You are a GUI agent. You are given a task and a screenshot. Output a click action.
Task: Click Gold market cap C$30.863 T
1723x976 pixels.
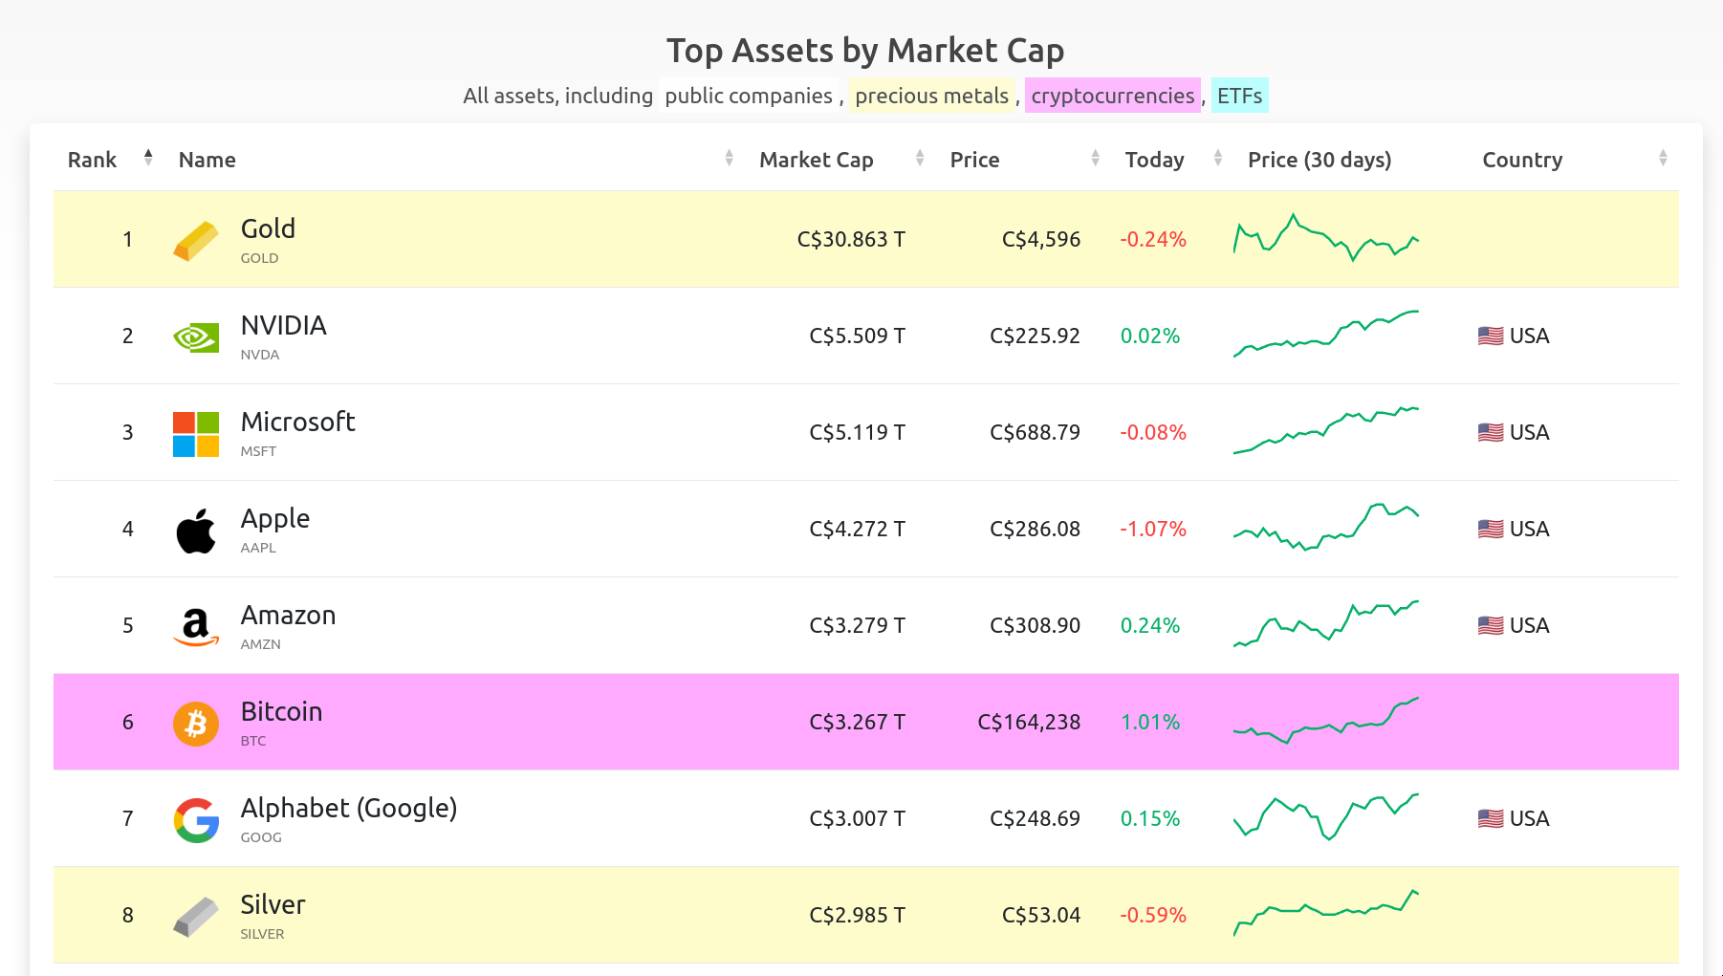click(x=851, y=240)
